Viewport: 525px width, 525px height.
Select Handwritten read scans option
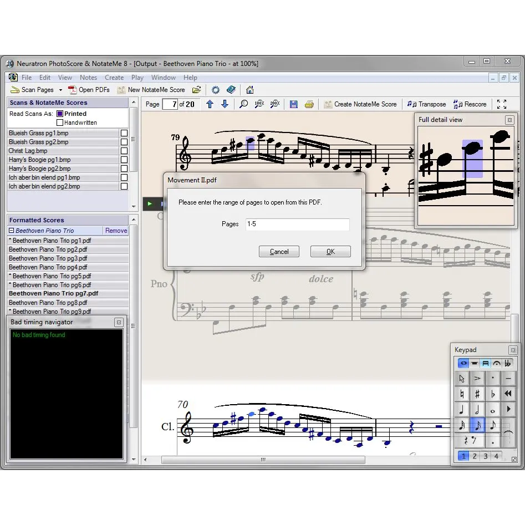coord(60,123)
